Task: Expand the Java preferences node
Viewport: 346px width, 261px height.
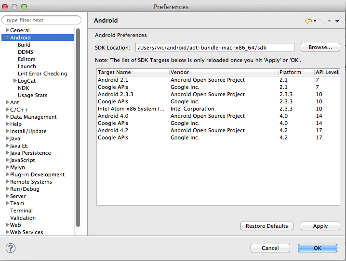Action: point(7,138)
